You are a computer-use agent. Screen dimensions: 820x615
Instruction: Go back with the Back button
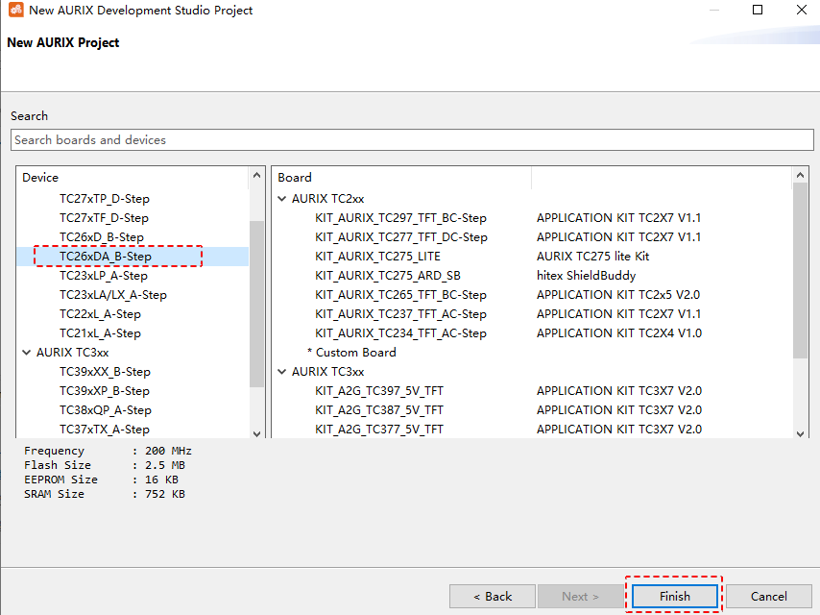point(493,596)
